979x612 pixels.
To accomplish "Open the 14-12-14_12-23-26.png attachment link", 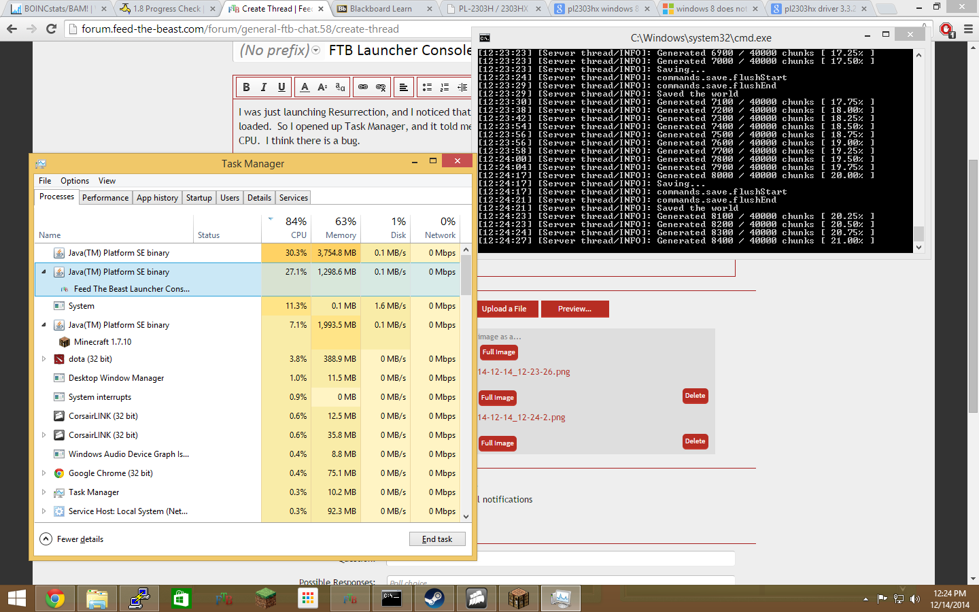I will [523, 372].
